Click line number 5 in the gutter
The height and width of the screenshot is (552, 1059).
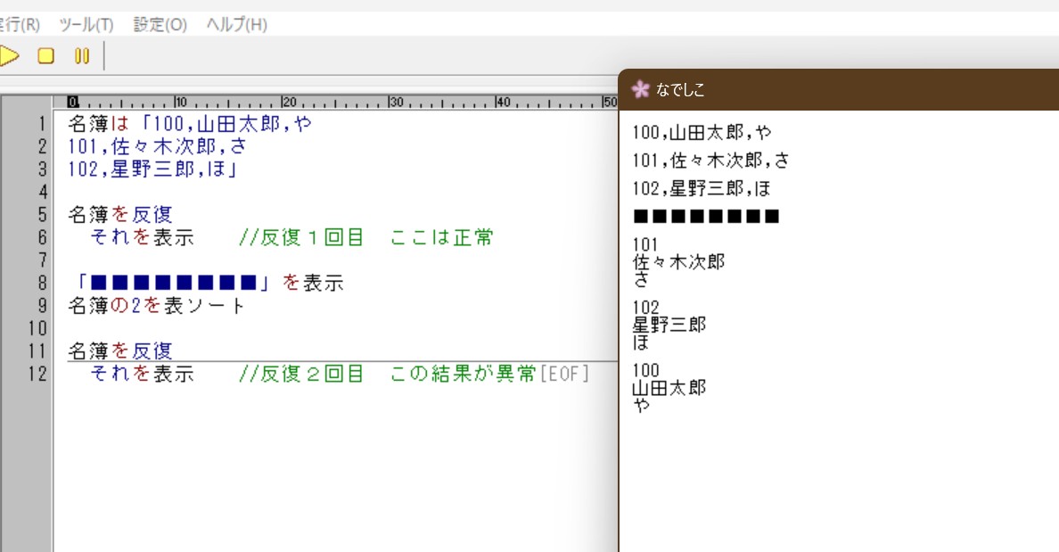(x=41, y=214)
